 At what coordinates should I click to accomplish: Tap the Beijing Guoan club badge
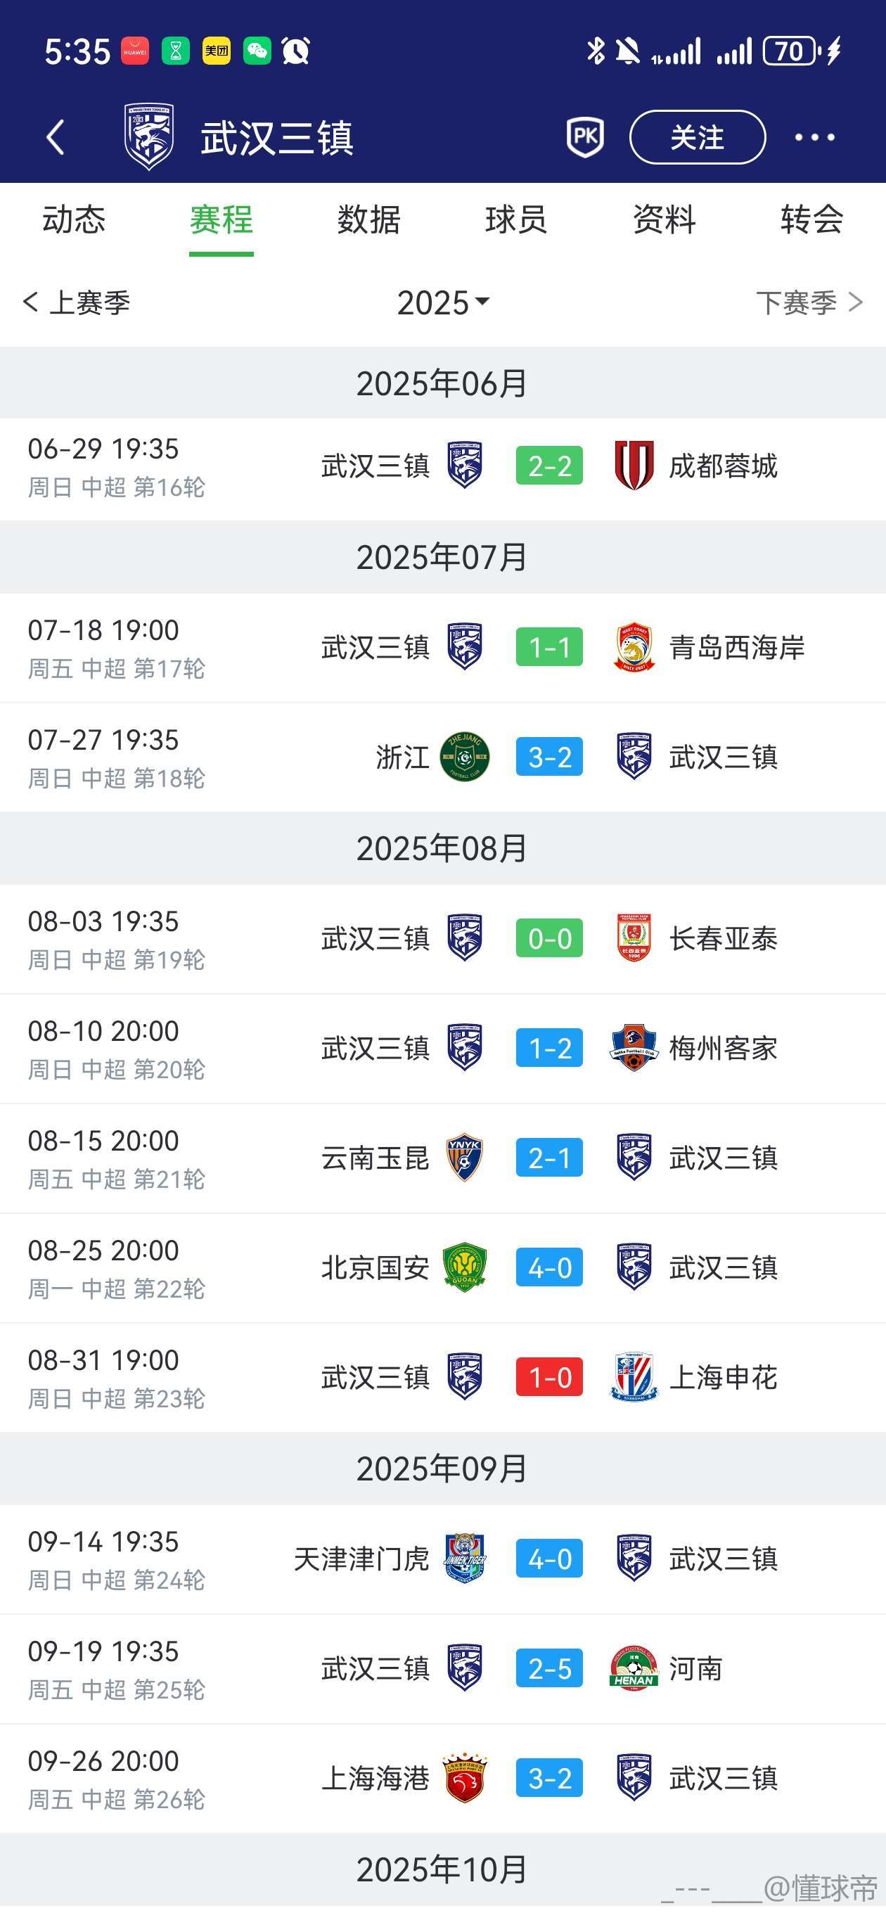click(465, 1267)
